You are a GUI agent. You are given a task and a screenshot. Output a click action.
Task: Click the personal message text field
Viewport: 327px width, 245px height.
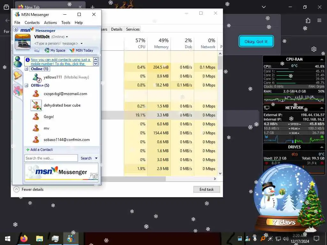[x=56, y=43]
